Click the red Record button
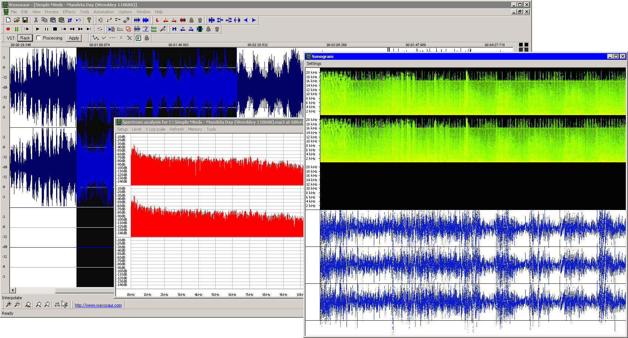Screen dimensions: 628x338 click(8, 29)
